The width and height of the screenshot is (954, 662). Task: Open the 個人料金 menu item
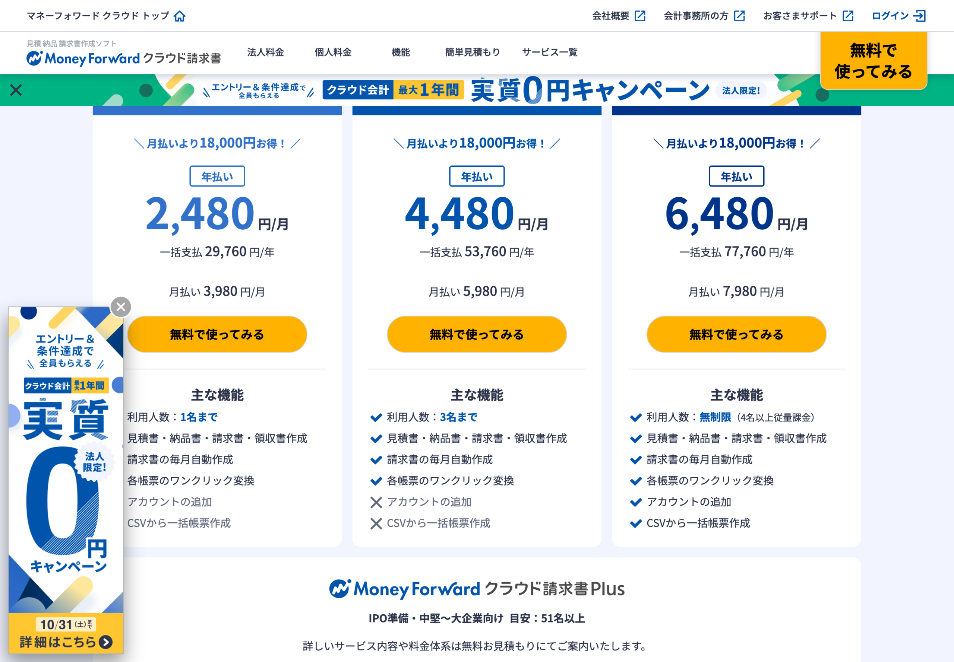(333, 52)
